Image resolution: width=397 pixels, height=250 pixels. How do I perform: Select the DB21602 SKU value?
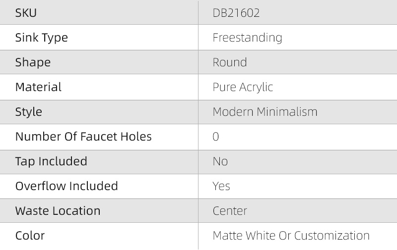pos(236,13)
